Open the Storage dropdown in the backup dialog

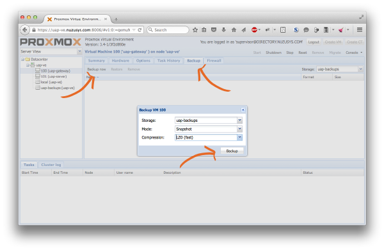[240, 121]
